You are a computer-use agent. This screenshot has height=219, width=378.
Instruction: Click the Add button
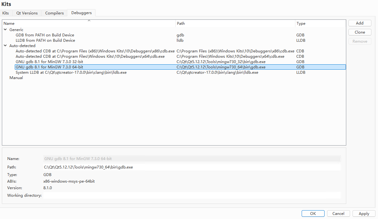click(360, 23)
